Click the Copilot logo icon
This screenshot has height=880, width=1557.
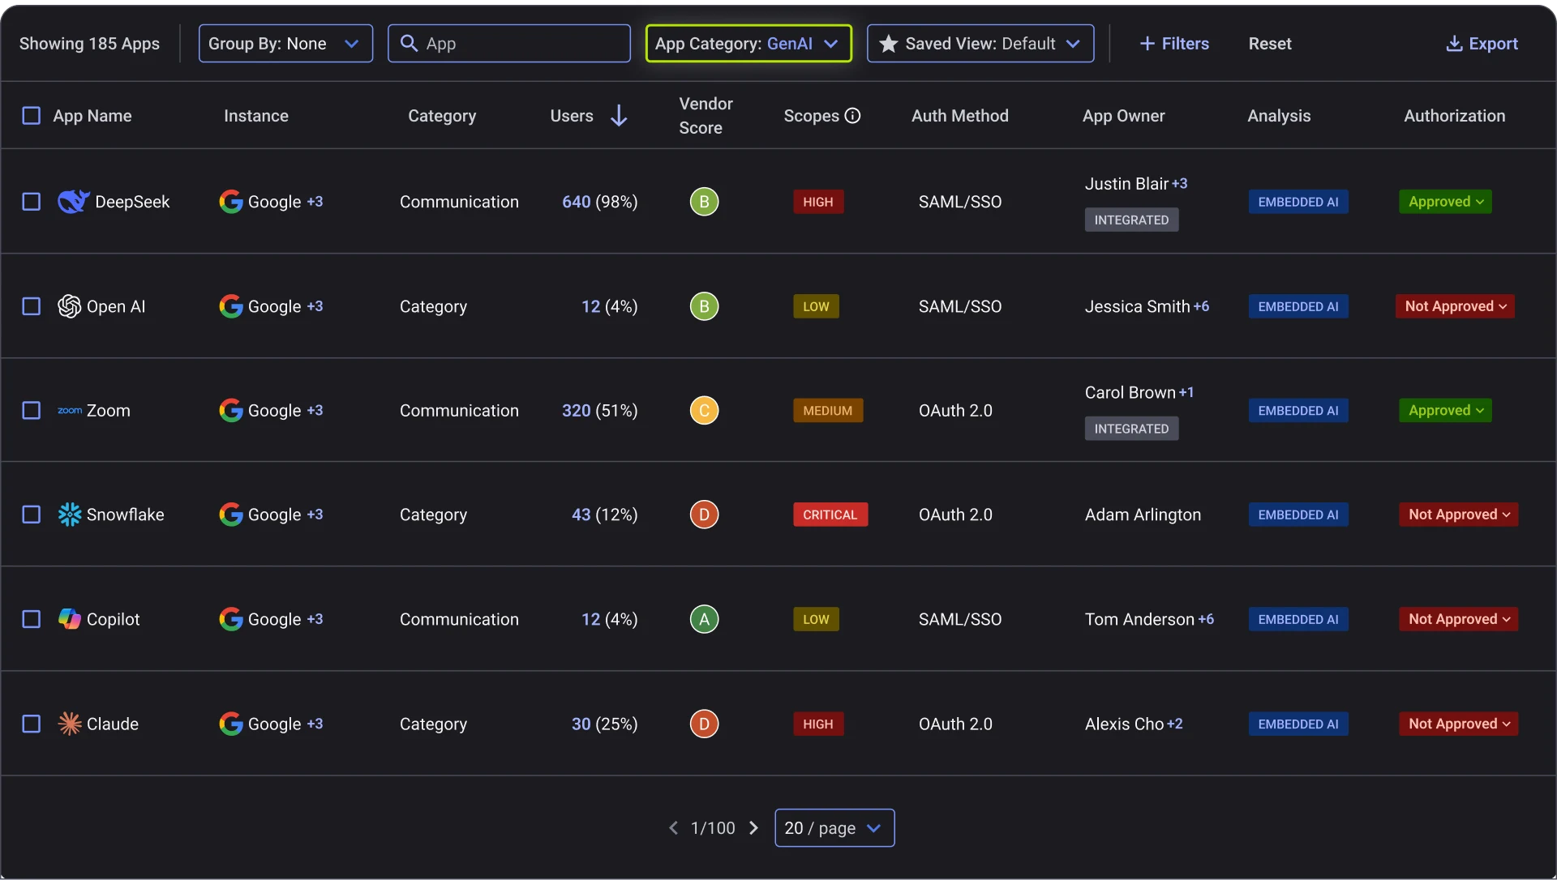(x=70, y=619)
